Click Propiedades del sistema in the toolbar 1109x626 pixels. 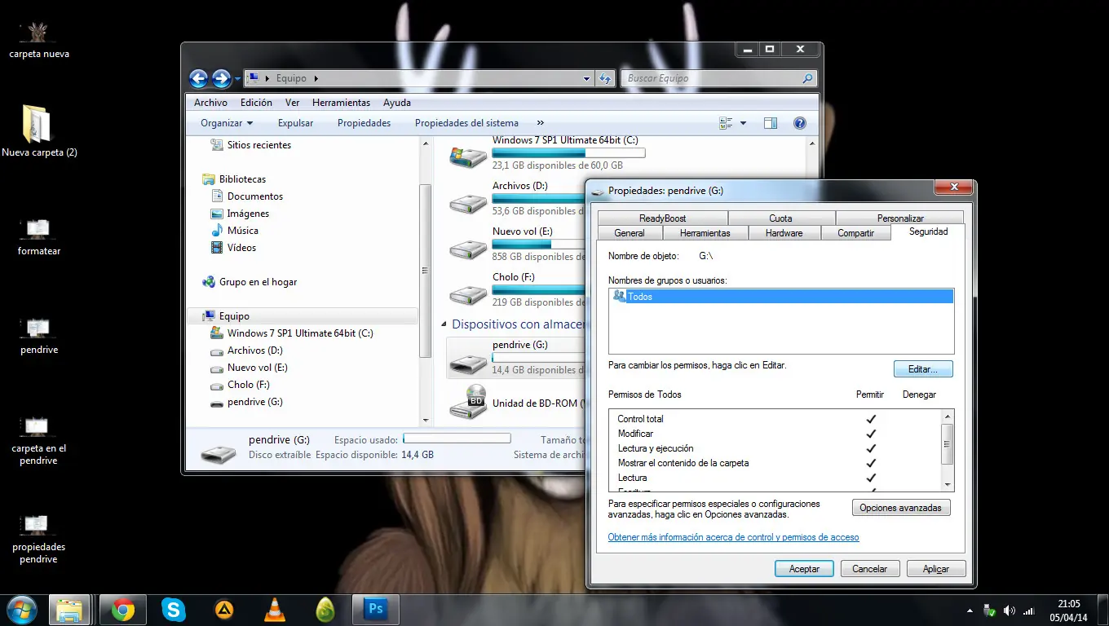pos(466,123)
